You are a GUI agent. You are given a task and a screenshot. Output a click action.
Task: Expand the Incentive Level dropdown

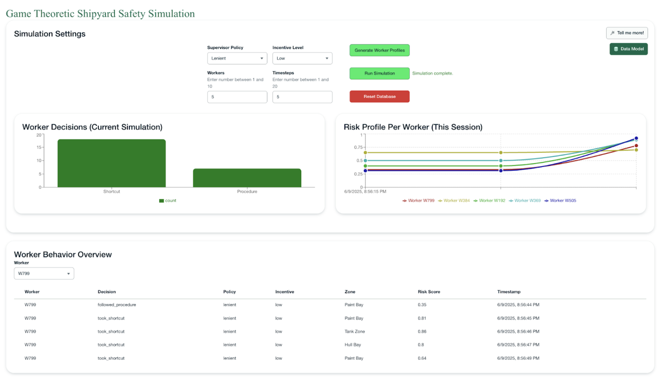pos(302,59)
